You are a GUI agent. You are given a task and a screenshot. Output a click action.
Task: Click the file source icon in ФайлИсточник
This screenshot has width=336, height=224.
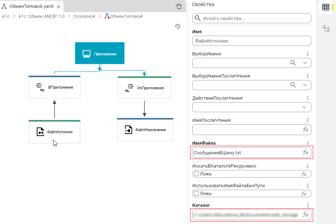point(40,132)
